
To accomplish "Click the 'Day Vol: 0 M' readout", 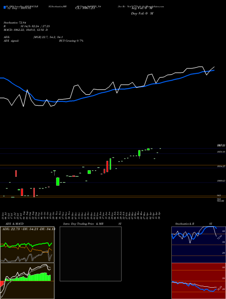I will click(x=142, y=14).
